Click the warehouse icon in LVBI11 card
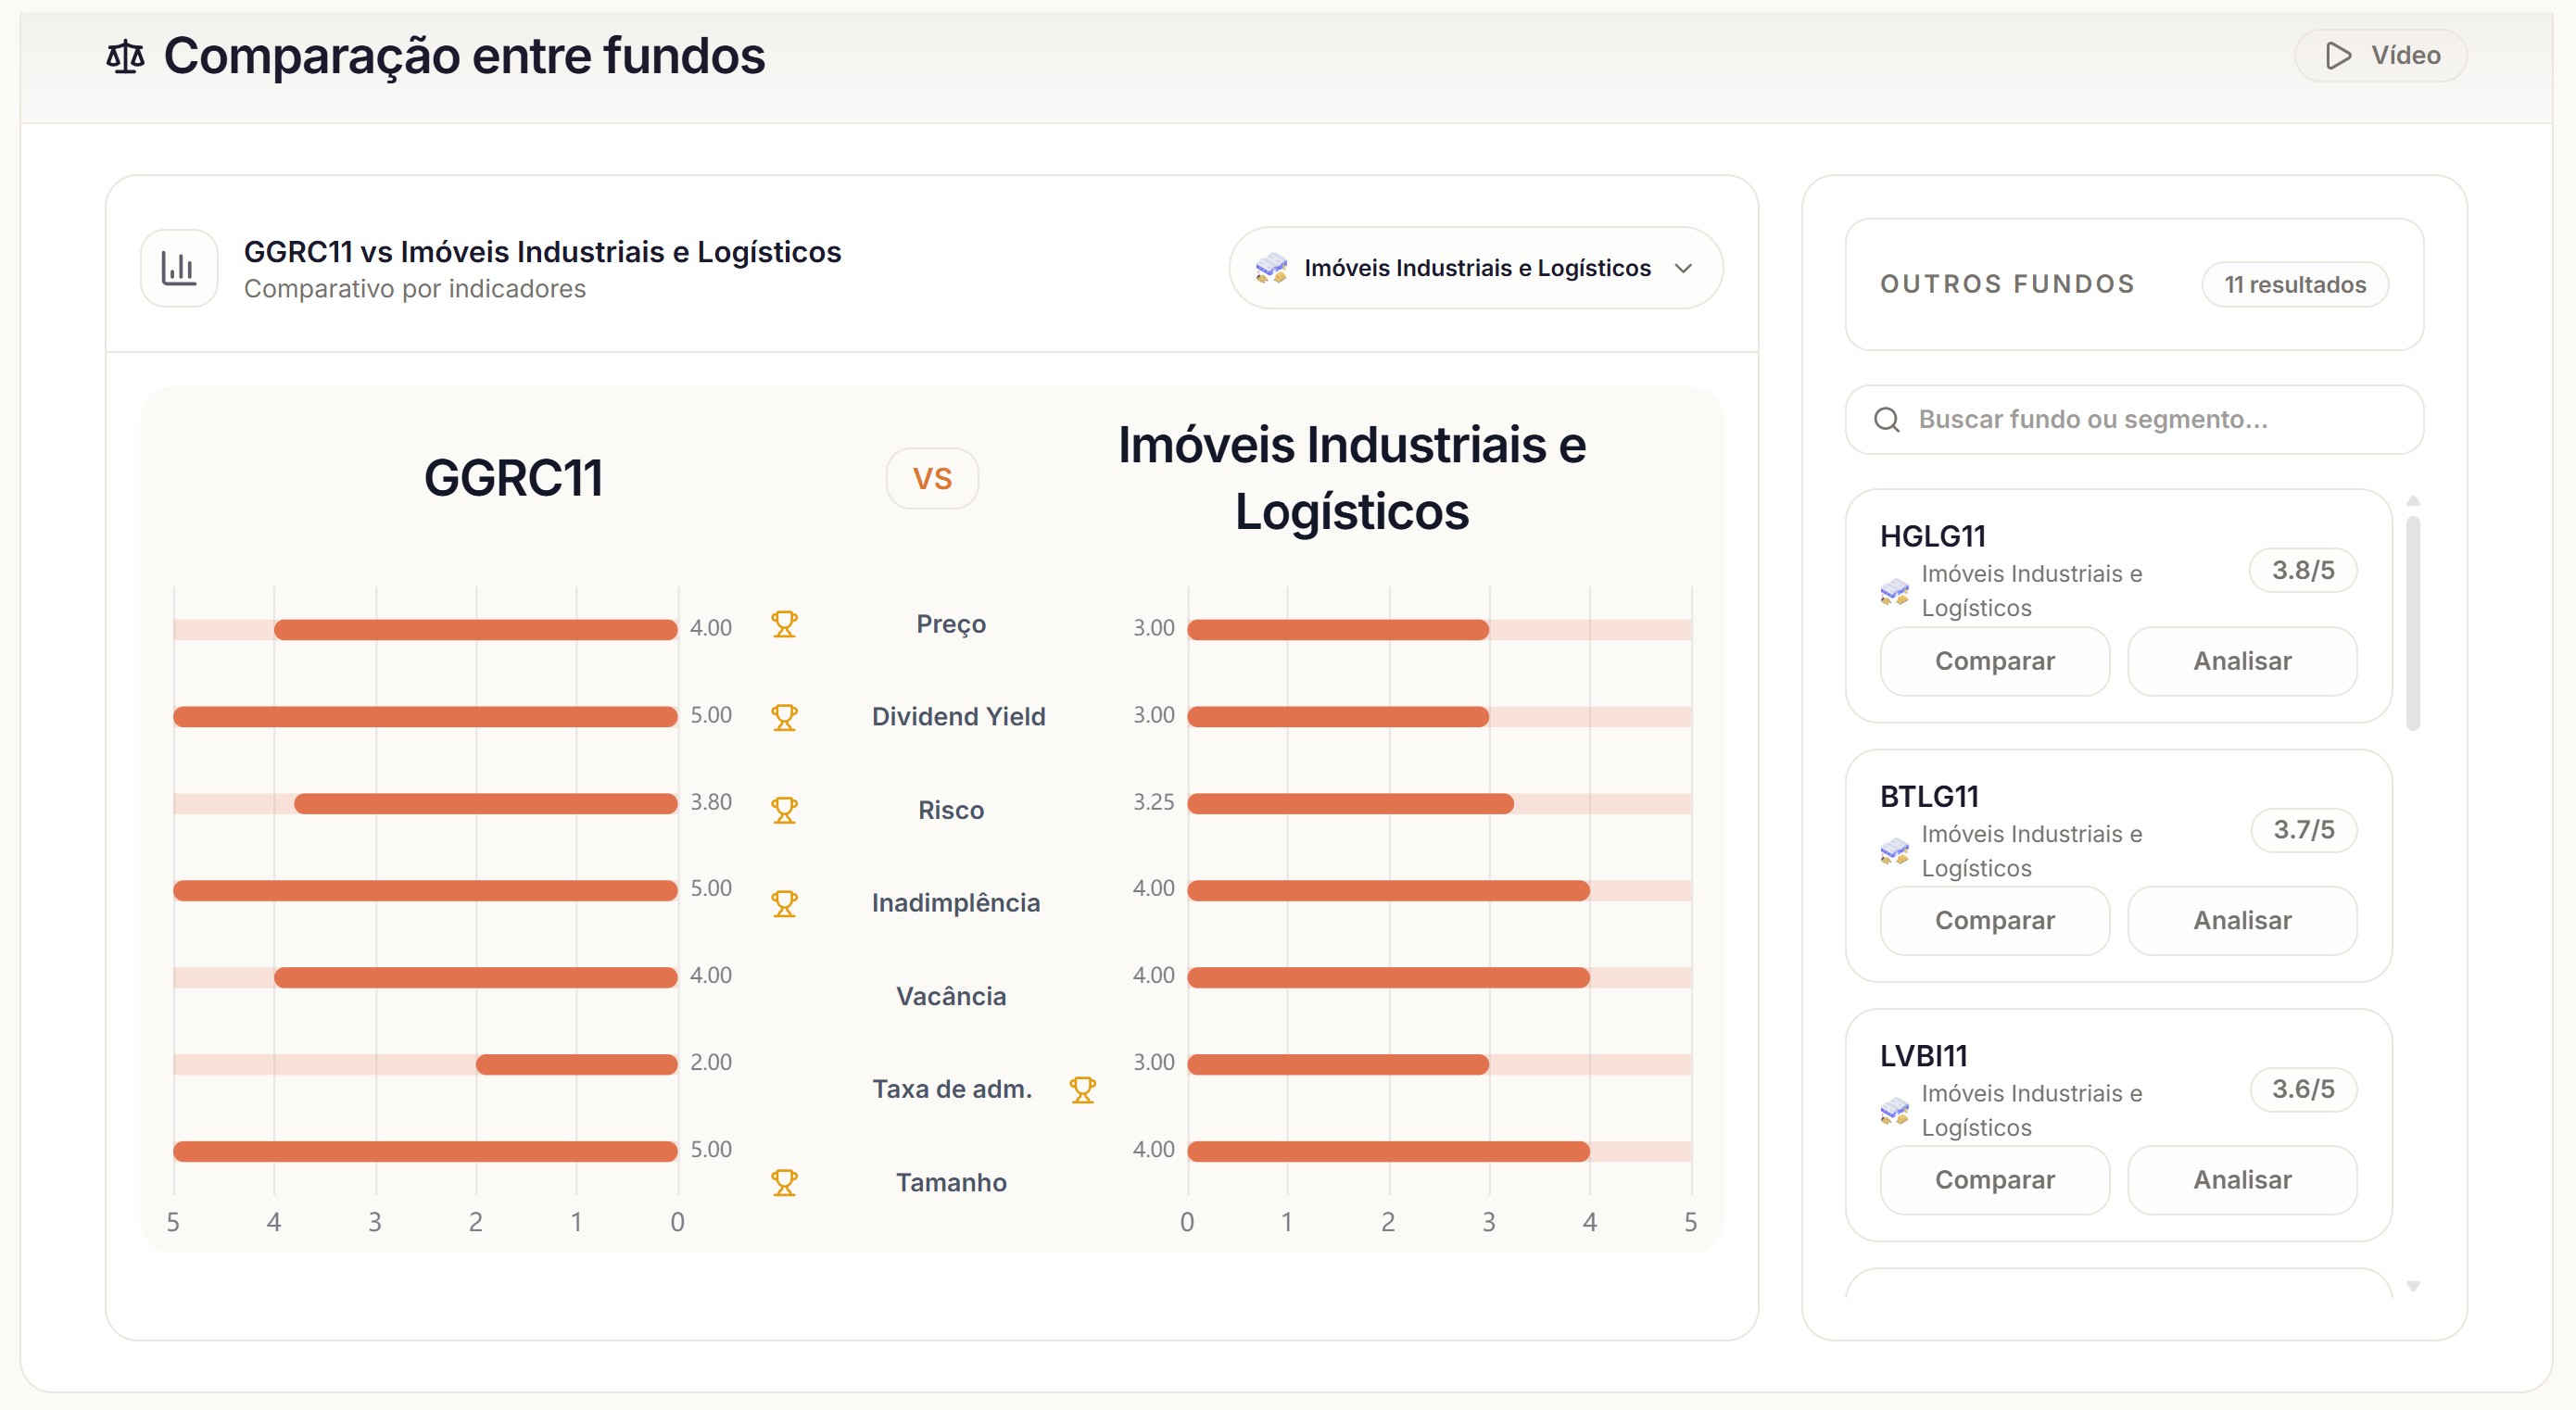 click(x=1894, y=1110)
